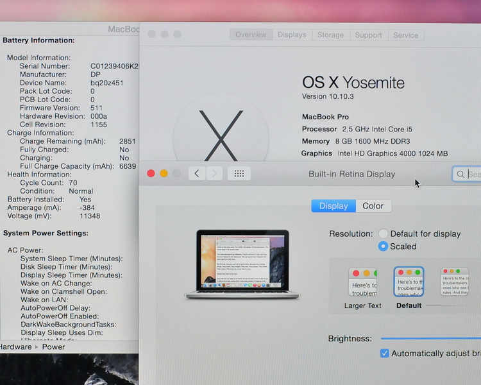The image size is (481, 385).
Task: Choose the smaller-text scaling thumbnail right of Default
Action: tap(455, 281)
